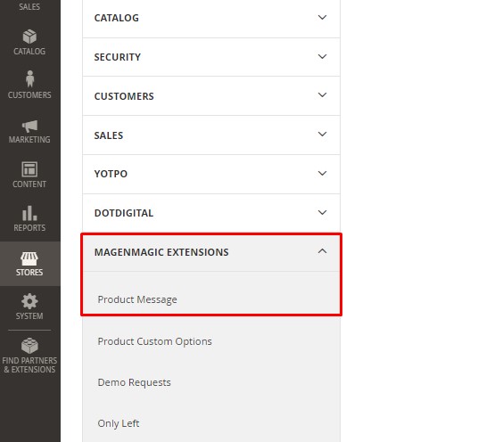
Task: Open the Marketing megaphone icon
Action: click(29, 126)
